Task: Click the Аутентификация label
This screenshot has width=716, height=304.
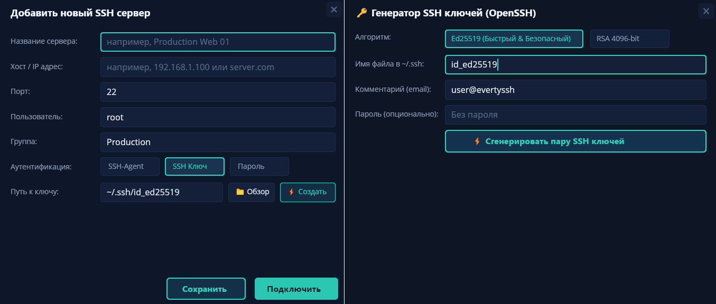Action: tap(41, 167)
